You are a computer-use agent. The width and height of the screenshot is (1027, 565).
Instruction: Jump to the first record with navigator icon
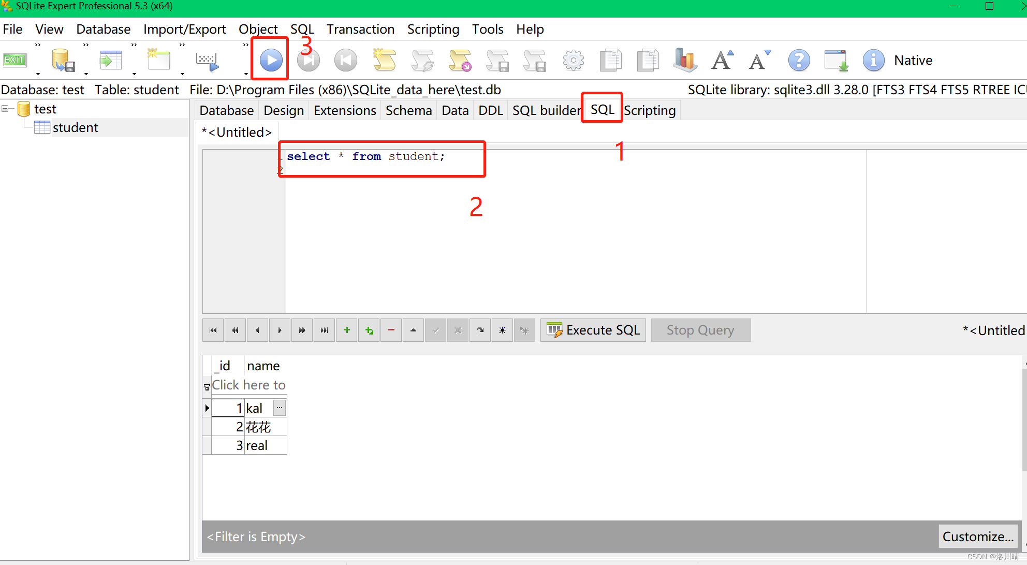(213, 330)
